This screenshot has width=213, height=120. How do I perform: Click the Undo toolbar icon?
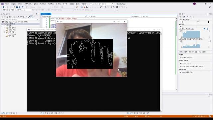(23, 7)
